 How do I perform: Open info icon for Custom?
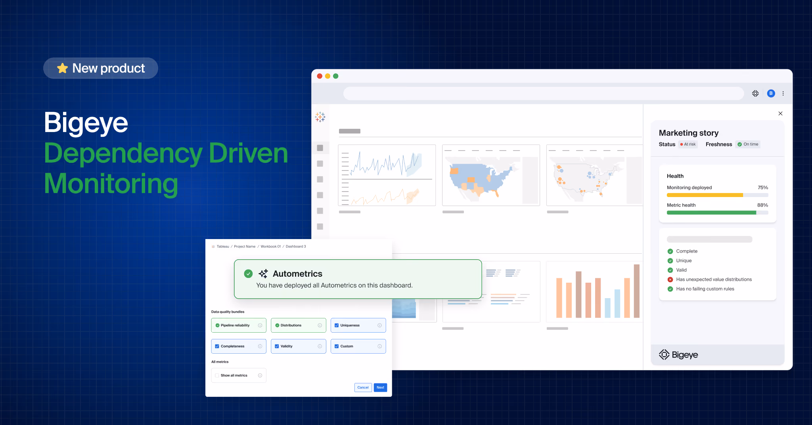point(379,347)
